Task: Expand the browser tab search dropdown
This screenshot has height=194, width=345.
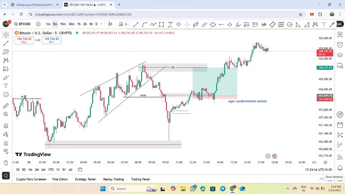Action: point(4,4)
